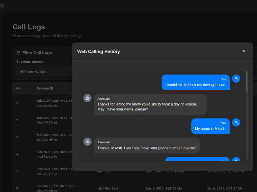Click the user avatar beside Mitesh message
Viewport: 257px width, 192px height.
[x=236, y=122]
